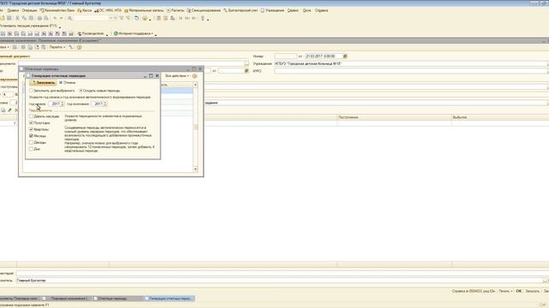This screenshot has width=549, height=308.
Task: Click the 'Год начала' year spinner arrows
Action: pos(63,104)
